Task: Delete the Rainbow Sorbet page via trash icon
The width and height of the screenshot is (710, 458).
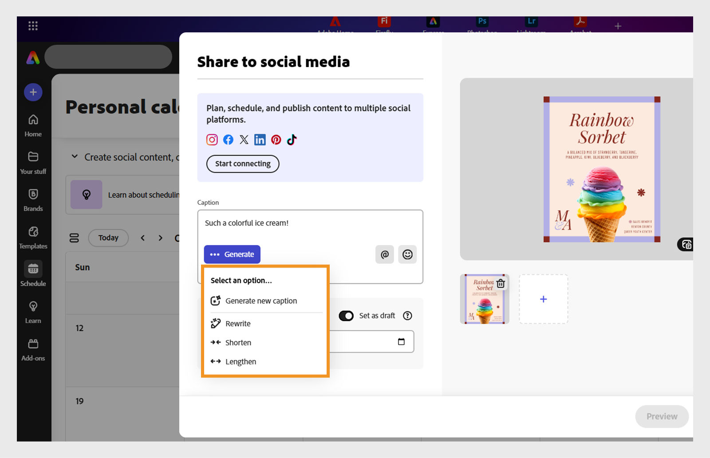Action: click(x=500, y=283)
